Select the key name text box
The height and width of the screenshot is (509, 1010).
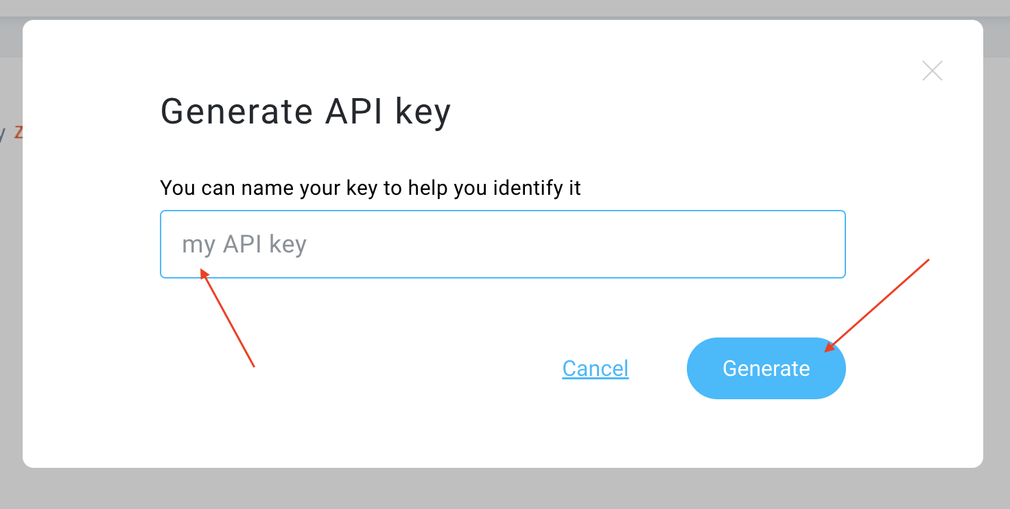[x=502, y=244]
